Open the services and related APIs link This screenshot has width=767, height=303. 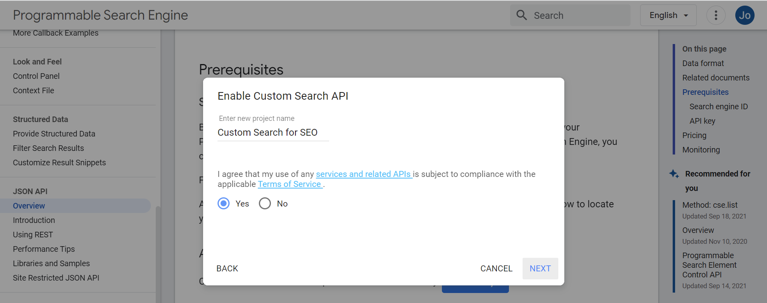pos(364,174)
